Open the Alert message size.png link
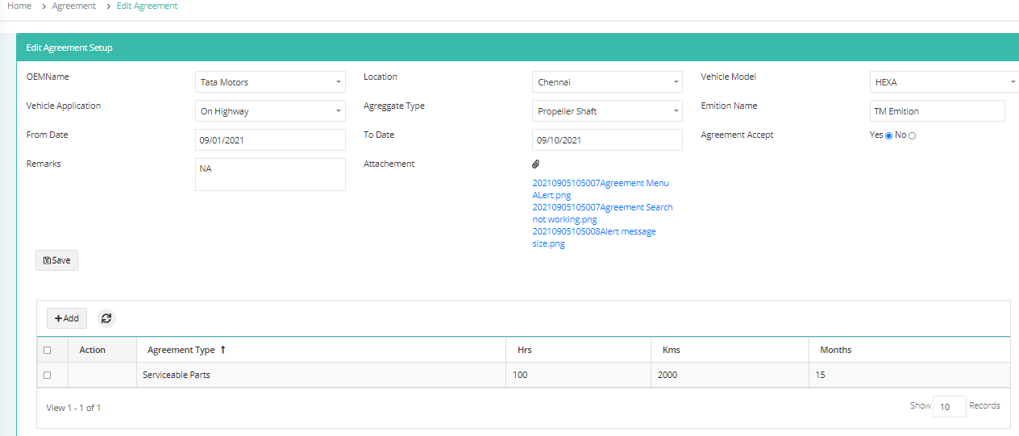This screenshot has height=436, width=1019. coord(594,238)
